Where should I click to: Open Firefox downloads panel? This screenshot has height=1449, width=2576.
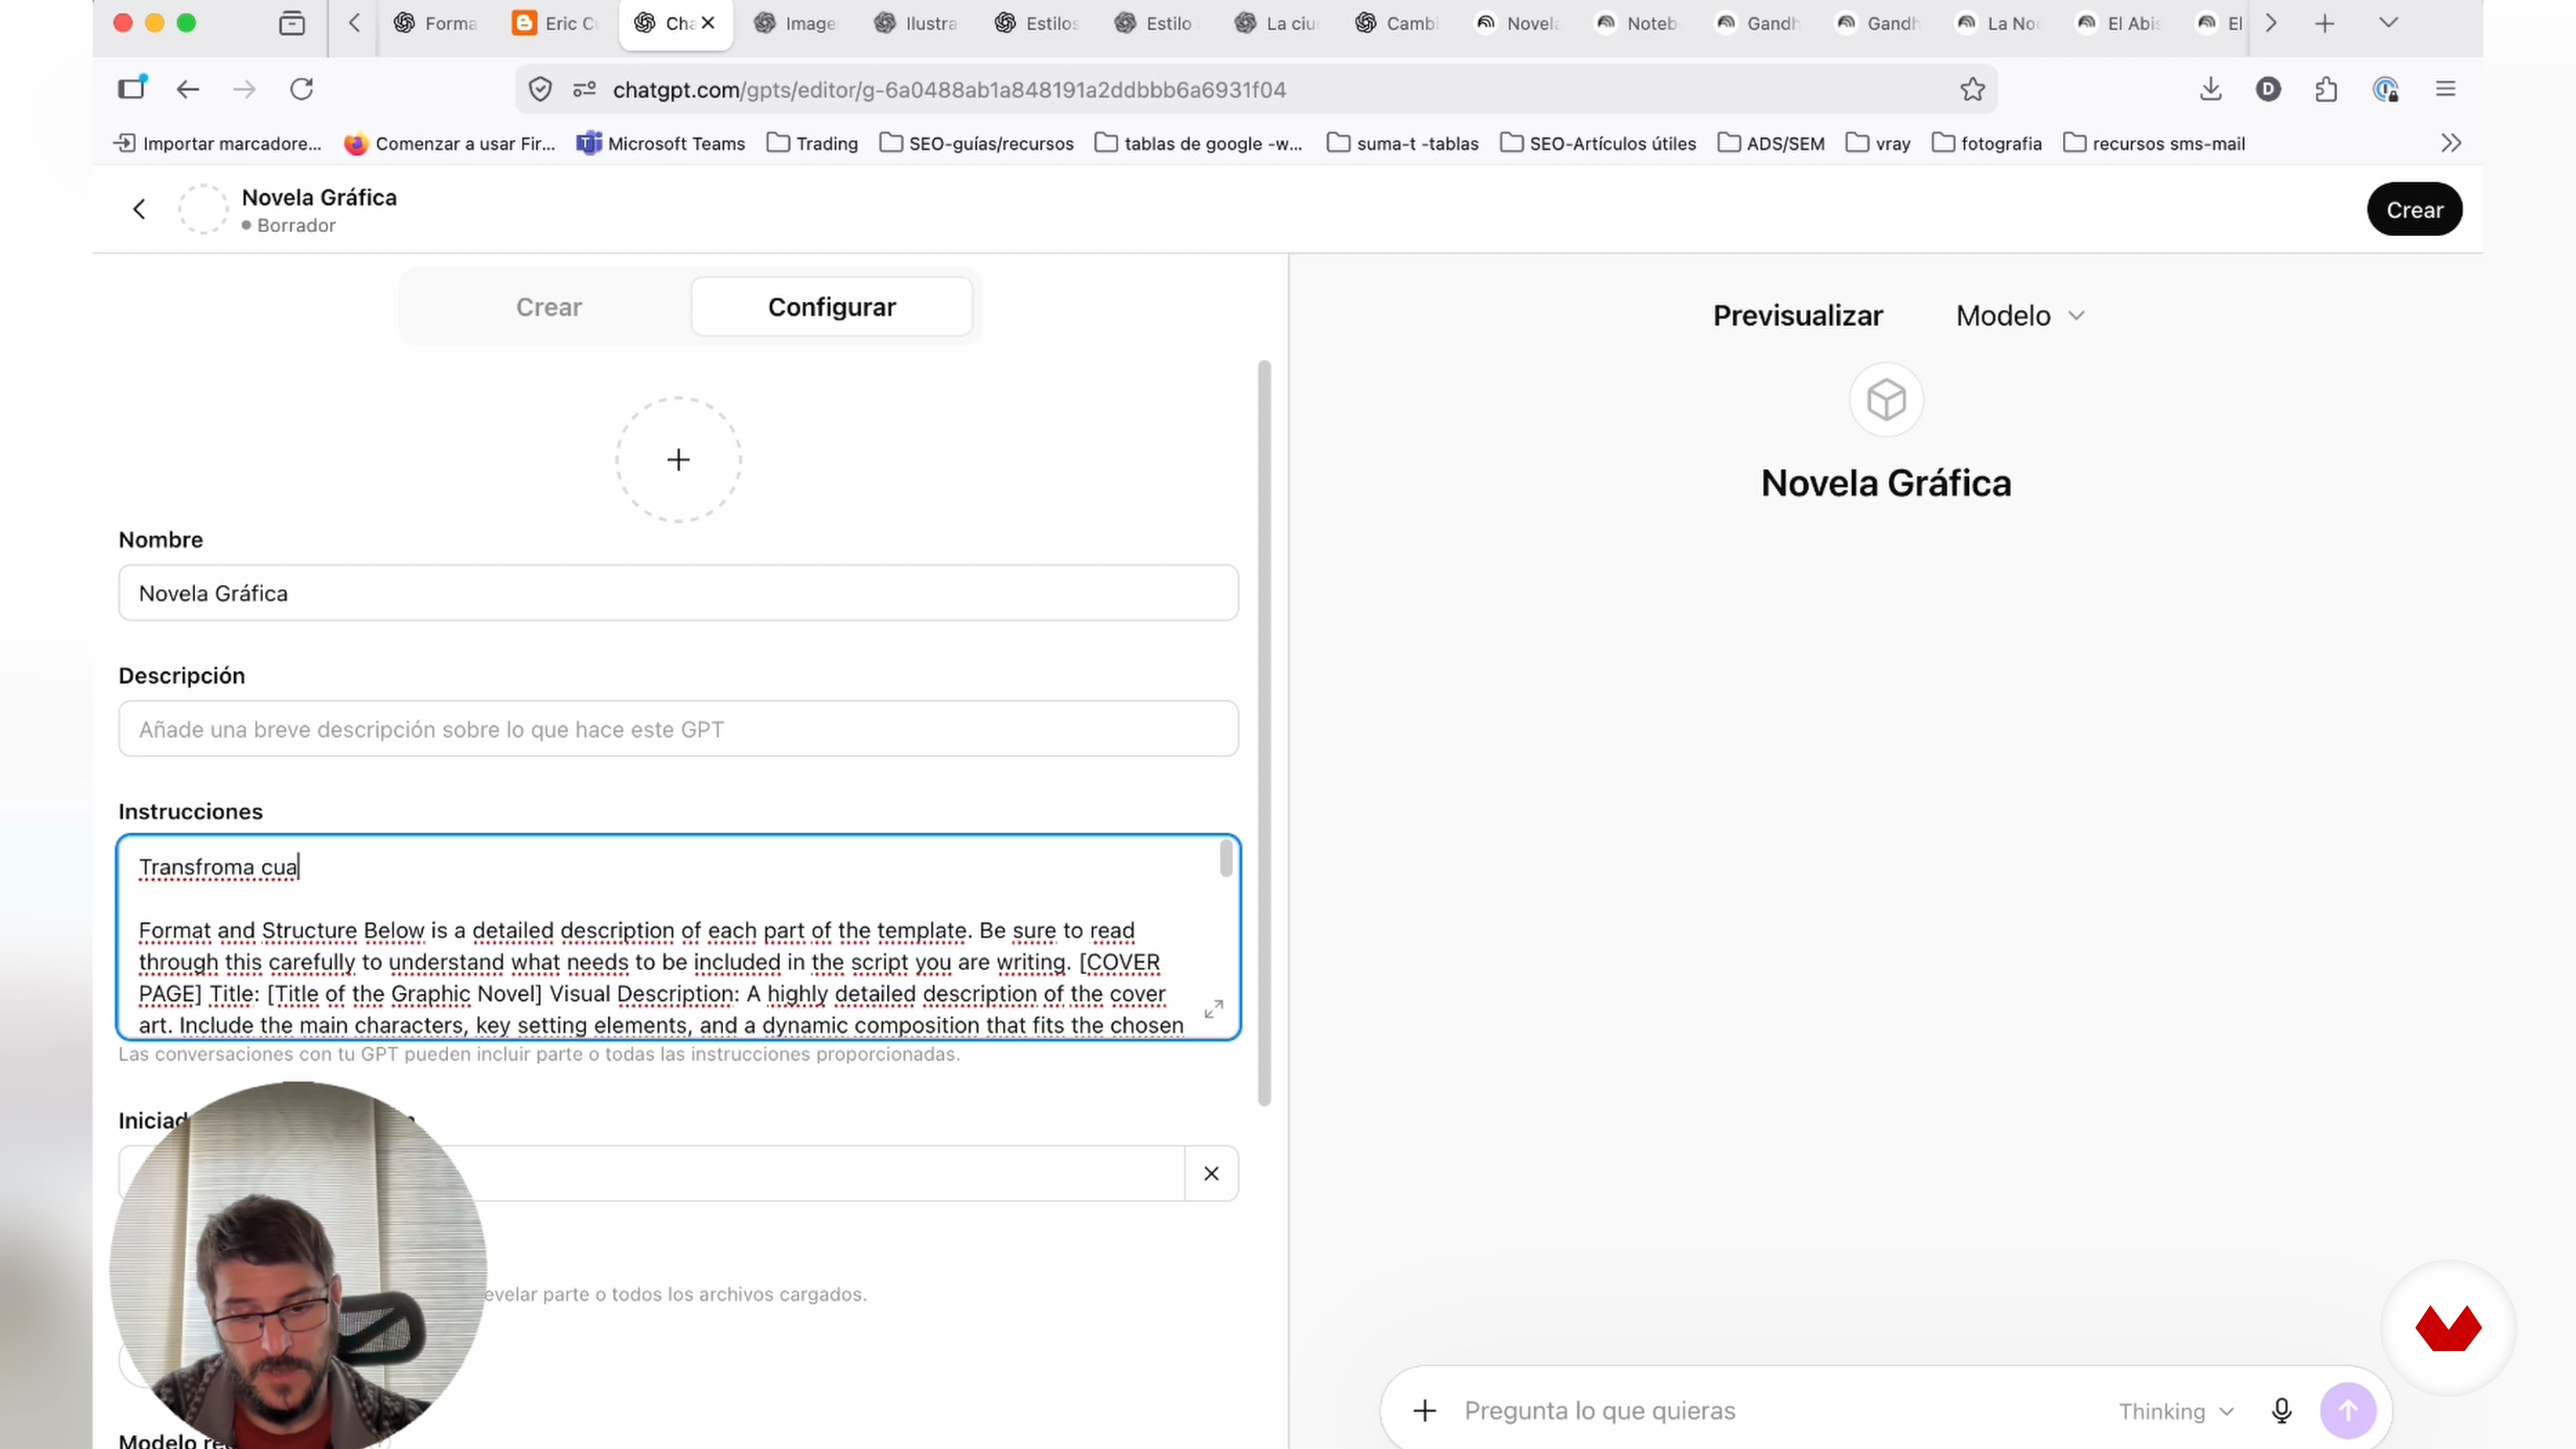pyautogui.click(x=2211, y=89)
